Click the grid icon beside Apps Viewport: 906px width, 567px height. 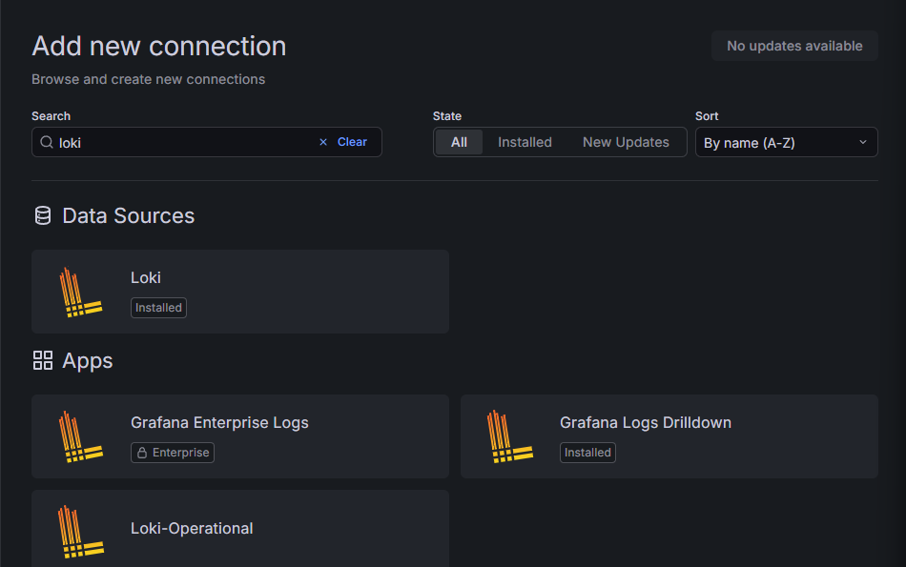[43, 360]
